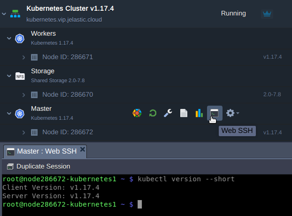Click the container icon for Node ID 286670

coord(34,95)
